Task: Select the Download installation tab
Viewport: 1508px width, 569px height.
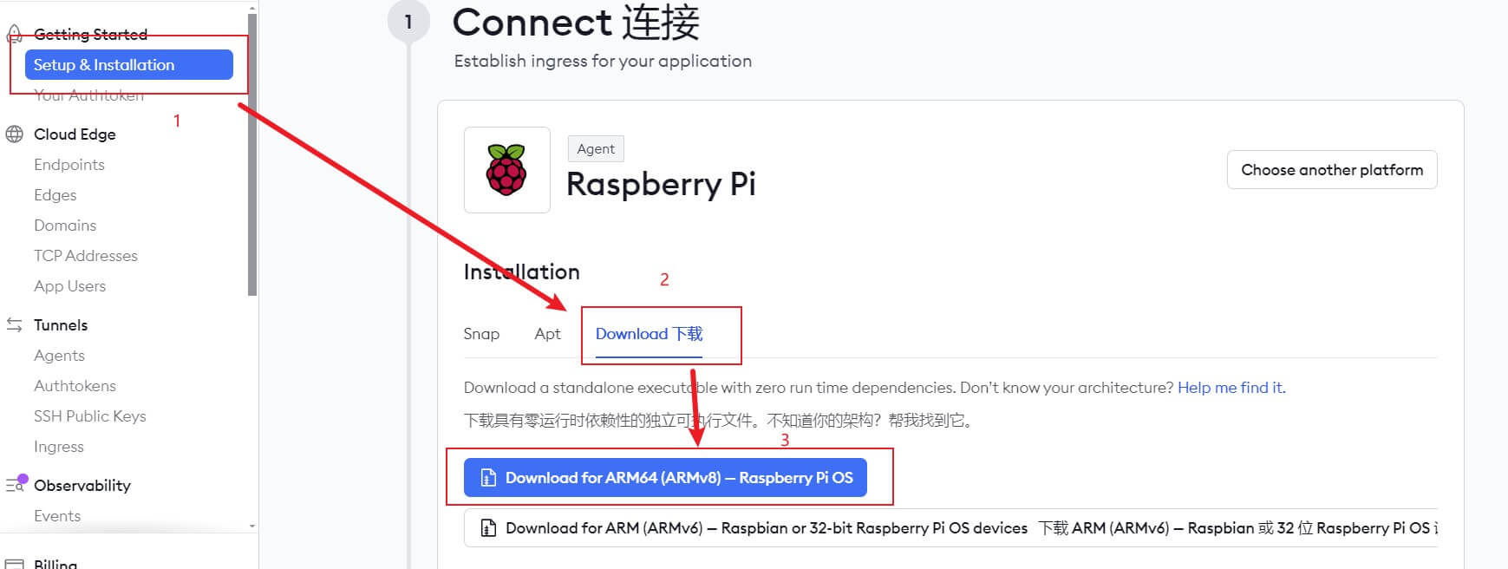Action: [649, 334]
